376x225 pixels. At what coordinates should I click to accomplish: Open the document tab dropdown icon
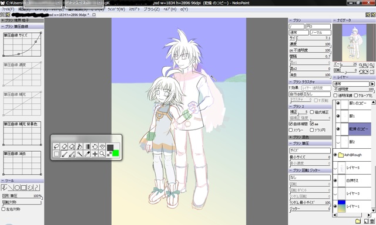click(94, 15)
